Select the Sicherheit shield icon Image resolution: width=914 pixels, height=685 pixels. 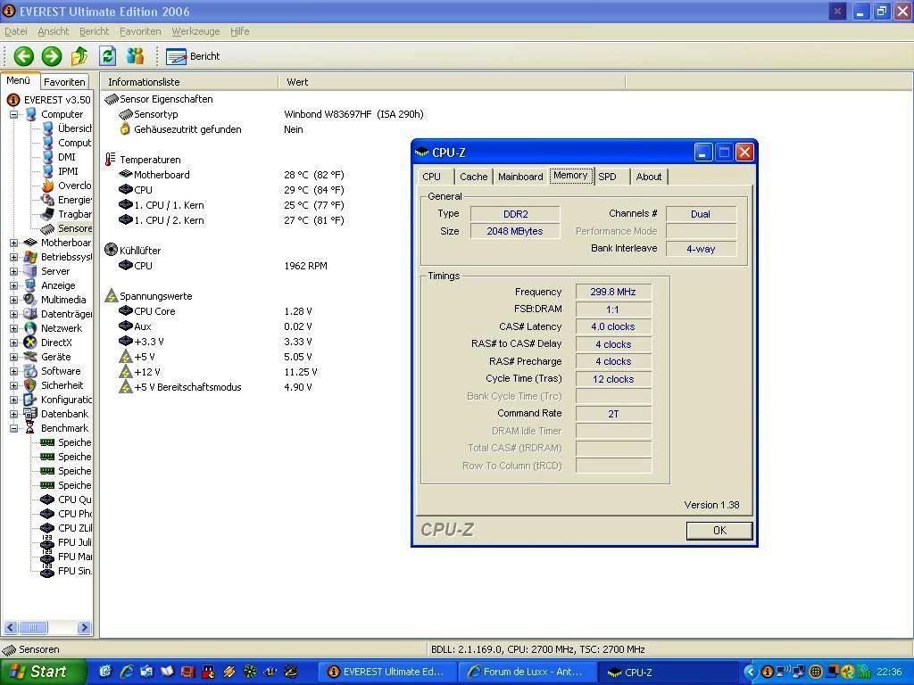tap(29, 385)
